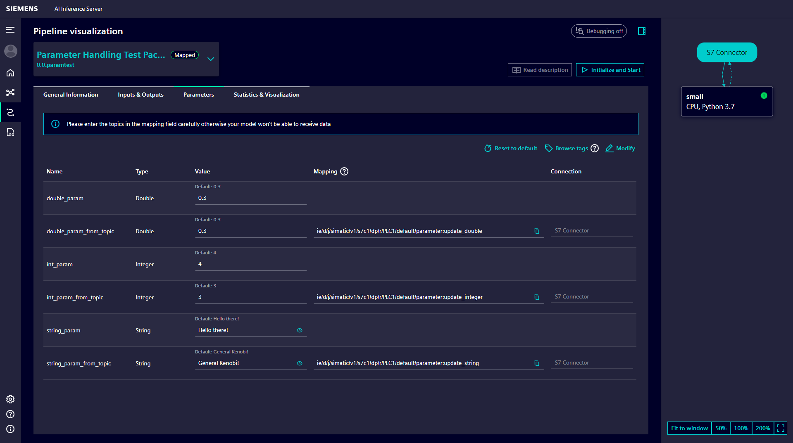Click the Type column header
This screenshot has width=793, height=443.
click(142, 171)
